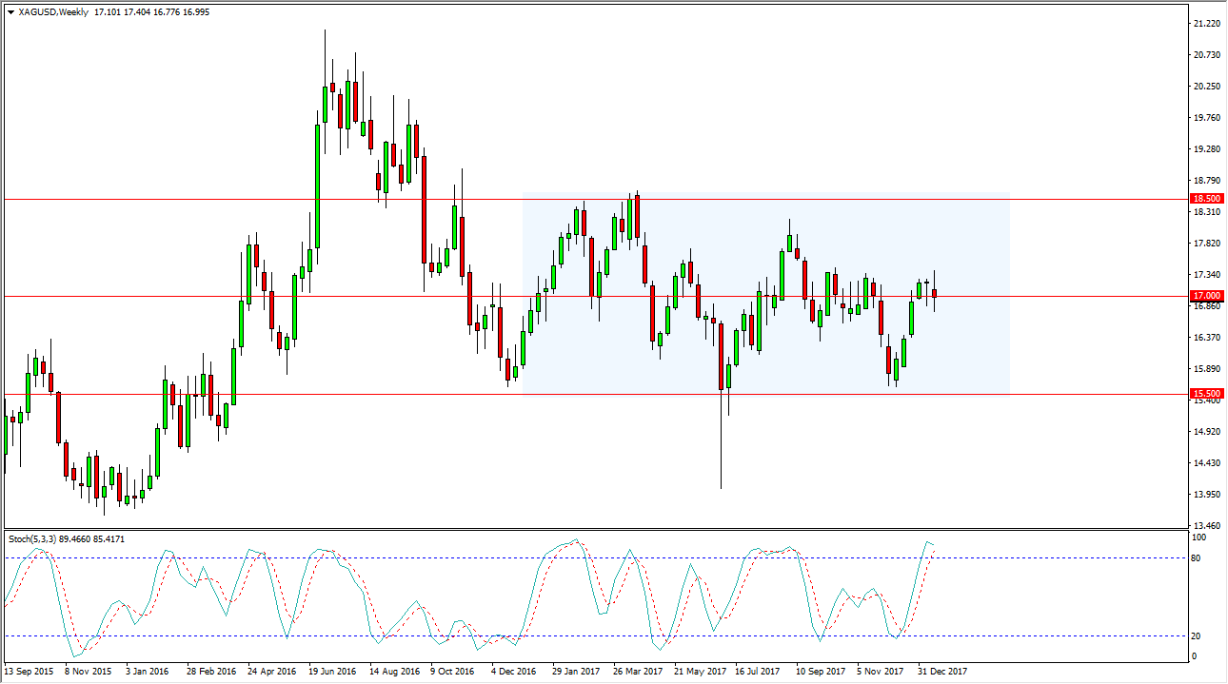The width and height of the screenshot is (1228, 684).
Task: Click the black triangle next to XAGUSD
Action: click(x=10, y=11)
